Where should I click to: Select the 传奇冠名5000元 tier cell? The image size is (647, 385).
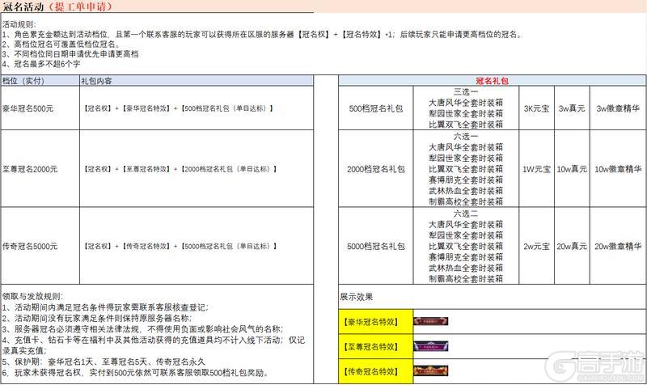(x=30, y=245)
